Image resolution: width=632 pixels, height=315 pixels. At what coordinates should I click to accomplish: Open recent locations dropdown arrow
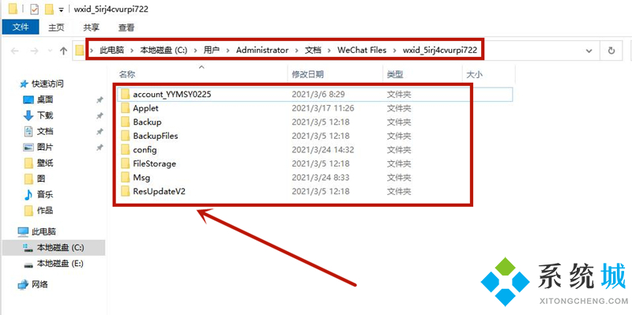pyautogui.click(x=50, y=51)
